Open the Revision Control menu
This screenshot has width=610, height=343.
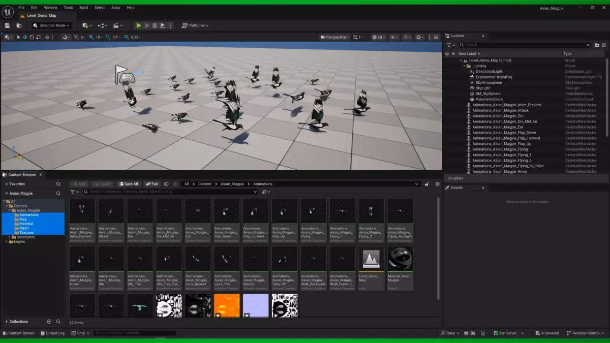(x=586, y=333)
